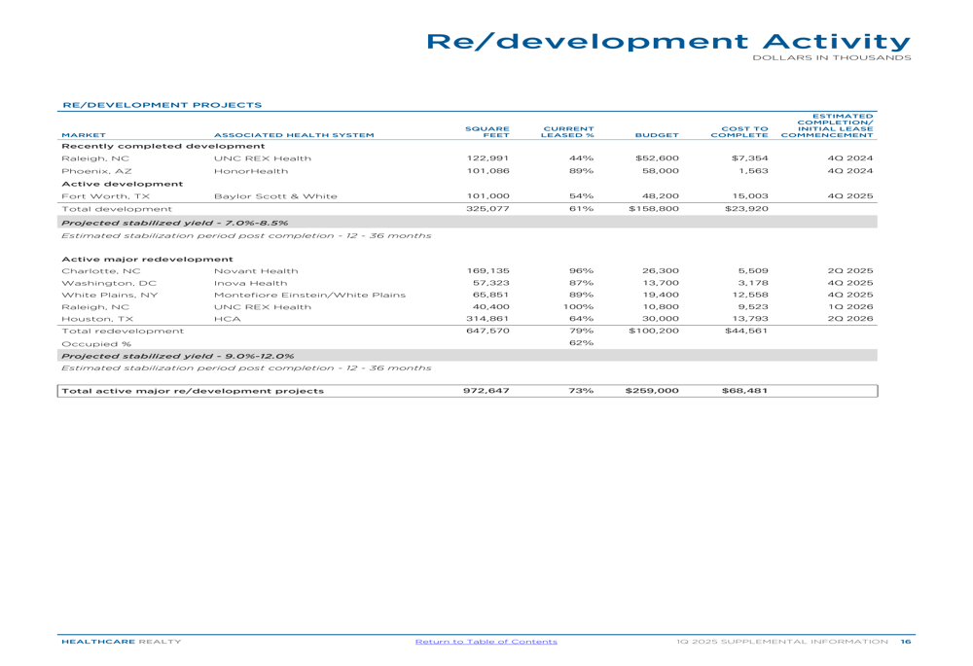Click the 101,086 square feet value
The width and height of the screenshot is (973, 666).
click(487, 170)
